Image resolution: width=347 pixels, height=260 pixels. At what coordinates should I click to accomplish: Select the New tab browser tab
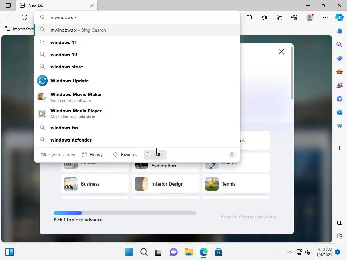(56, 5)
